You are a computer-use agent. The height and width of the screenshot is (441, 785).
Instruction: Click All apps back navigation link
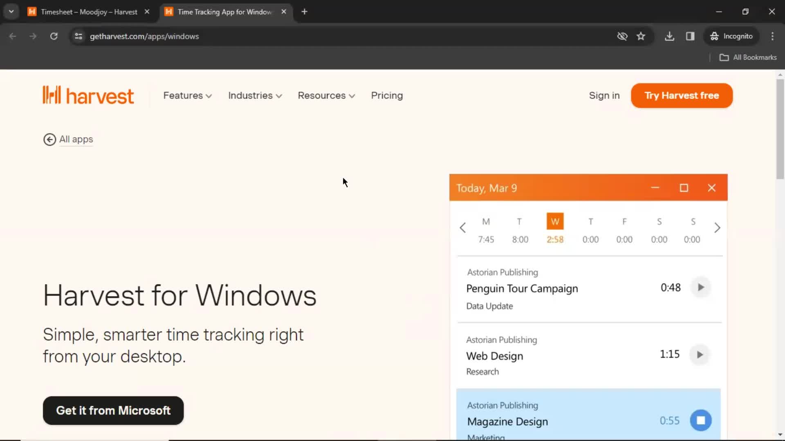68,139
